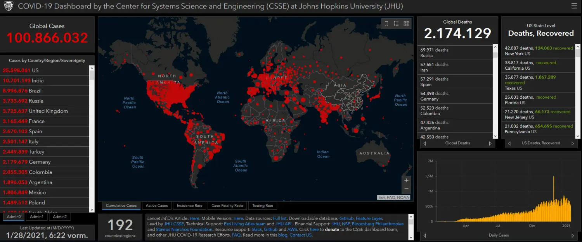Open the Stavros Niarchos Foundation link

[x=184, y=230]
